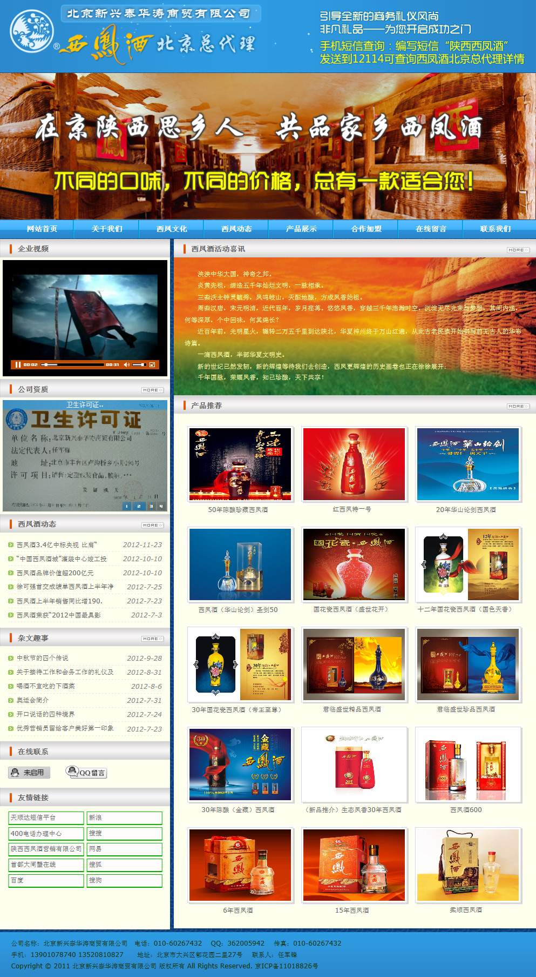Open article 开口说话的四种境界

tap(45, 714)
